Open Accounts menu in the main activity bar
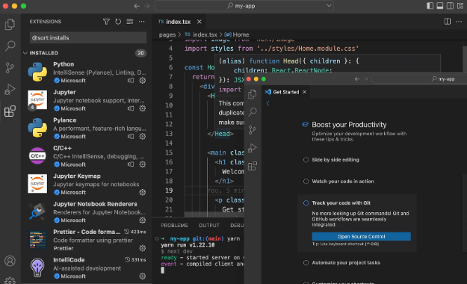Viewport: 467px width, 284px height. coord(10,261)
